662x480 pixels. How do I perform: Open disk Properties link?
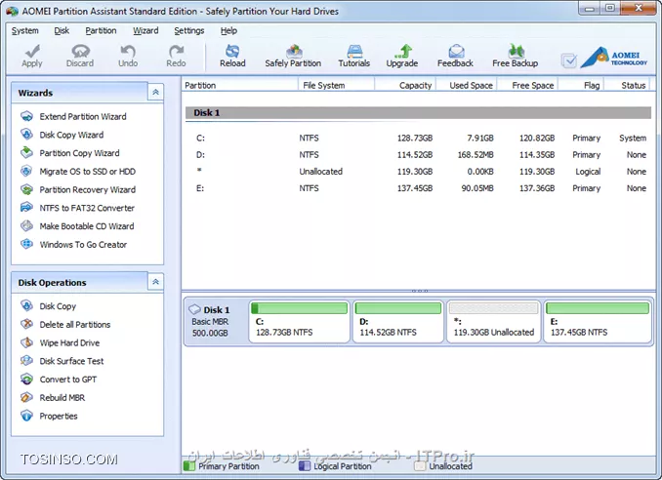(x=59, y=416)
